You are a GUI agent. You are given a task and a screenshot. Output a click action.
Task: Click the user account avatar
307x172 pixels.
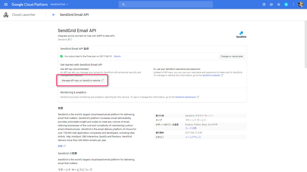301,4
